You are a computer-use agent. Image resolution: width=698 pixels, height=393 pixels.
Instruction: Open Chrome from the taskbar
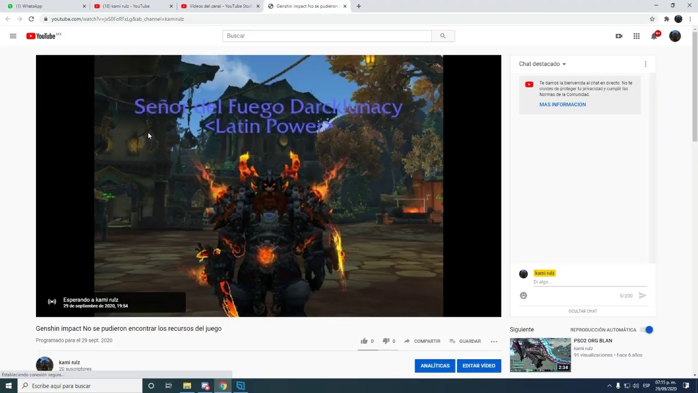pos(223,386)
